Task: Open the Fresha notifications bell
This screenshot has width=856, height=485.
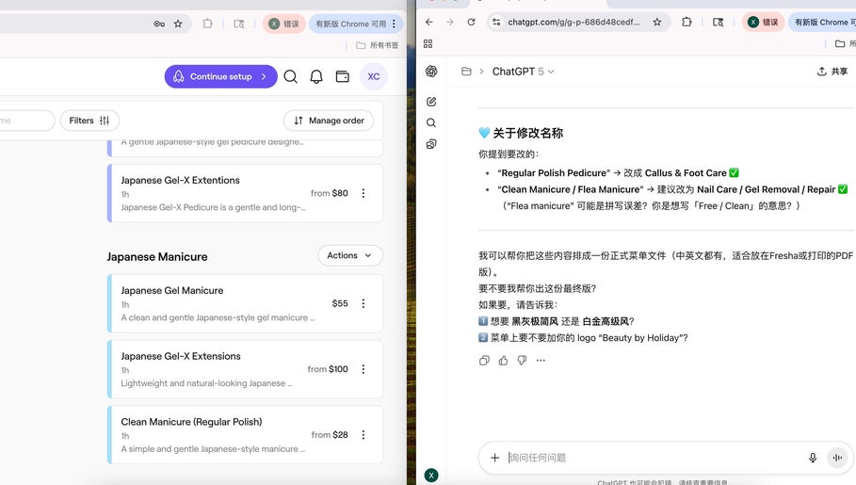Action: tap(316, 77)
